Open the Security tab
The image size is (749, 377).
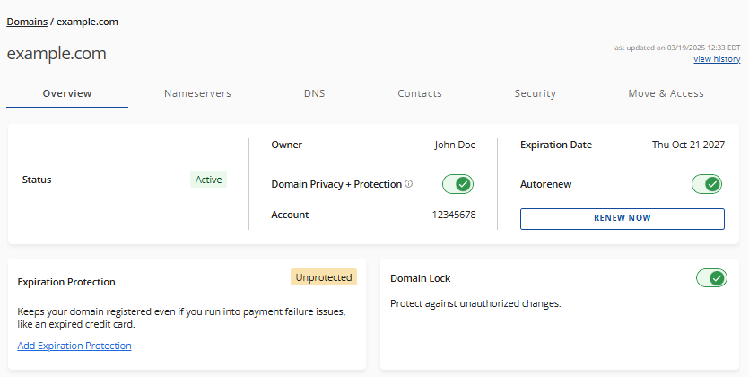[535, 93]
